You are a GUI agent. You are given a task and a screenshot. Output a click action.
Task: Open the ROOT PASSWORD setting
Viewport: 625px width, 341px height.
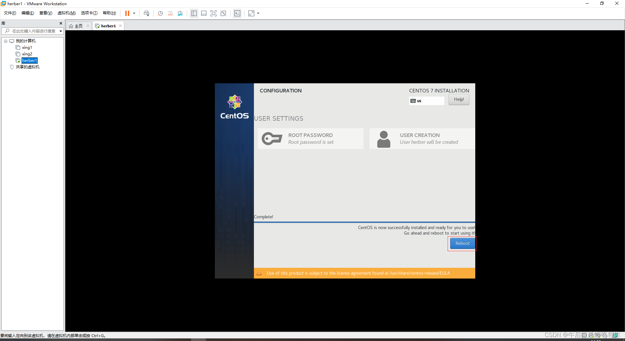pyautogui.click(x=311, y=139)
